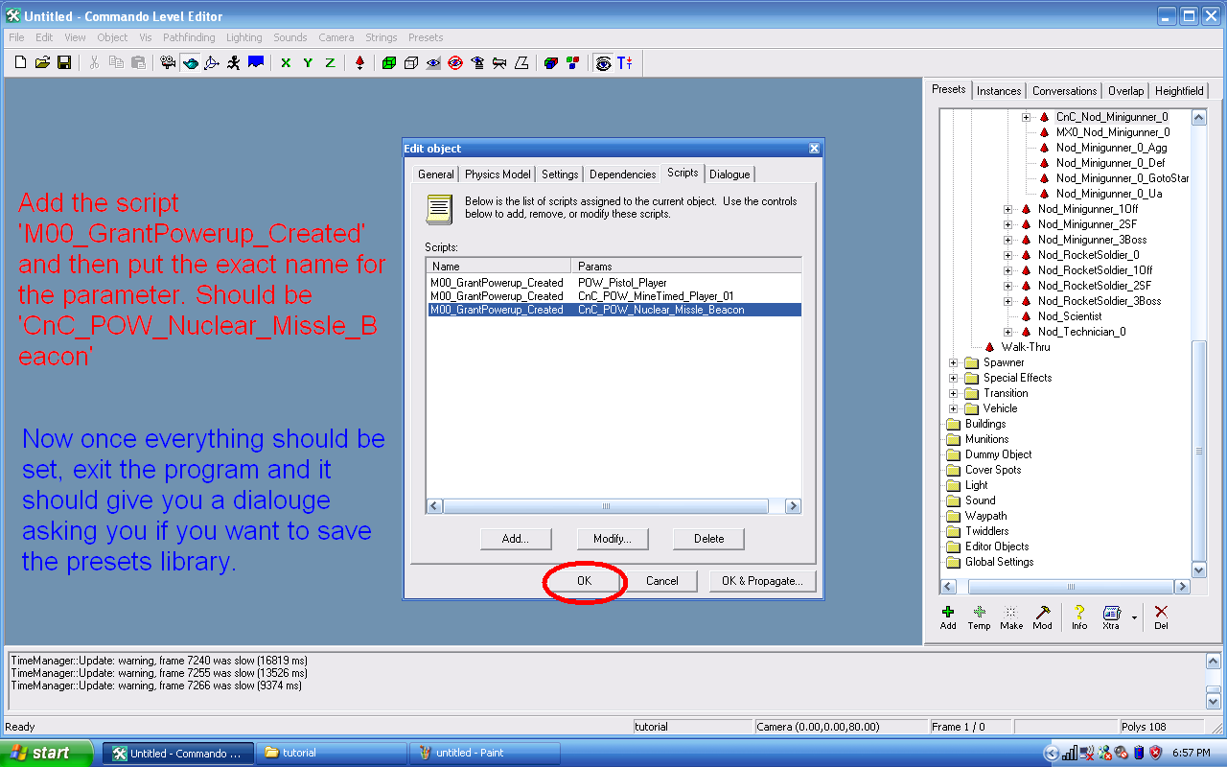Click the Add preset green plus icon
1227x767 pixels.
click(948, 613)
